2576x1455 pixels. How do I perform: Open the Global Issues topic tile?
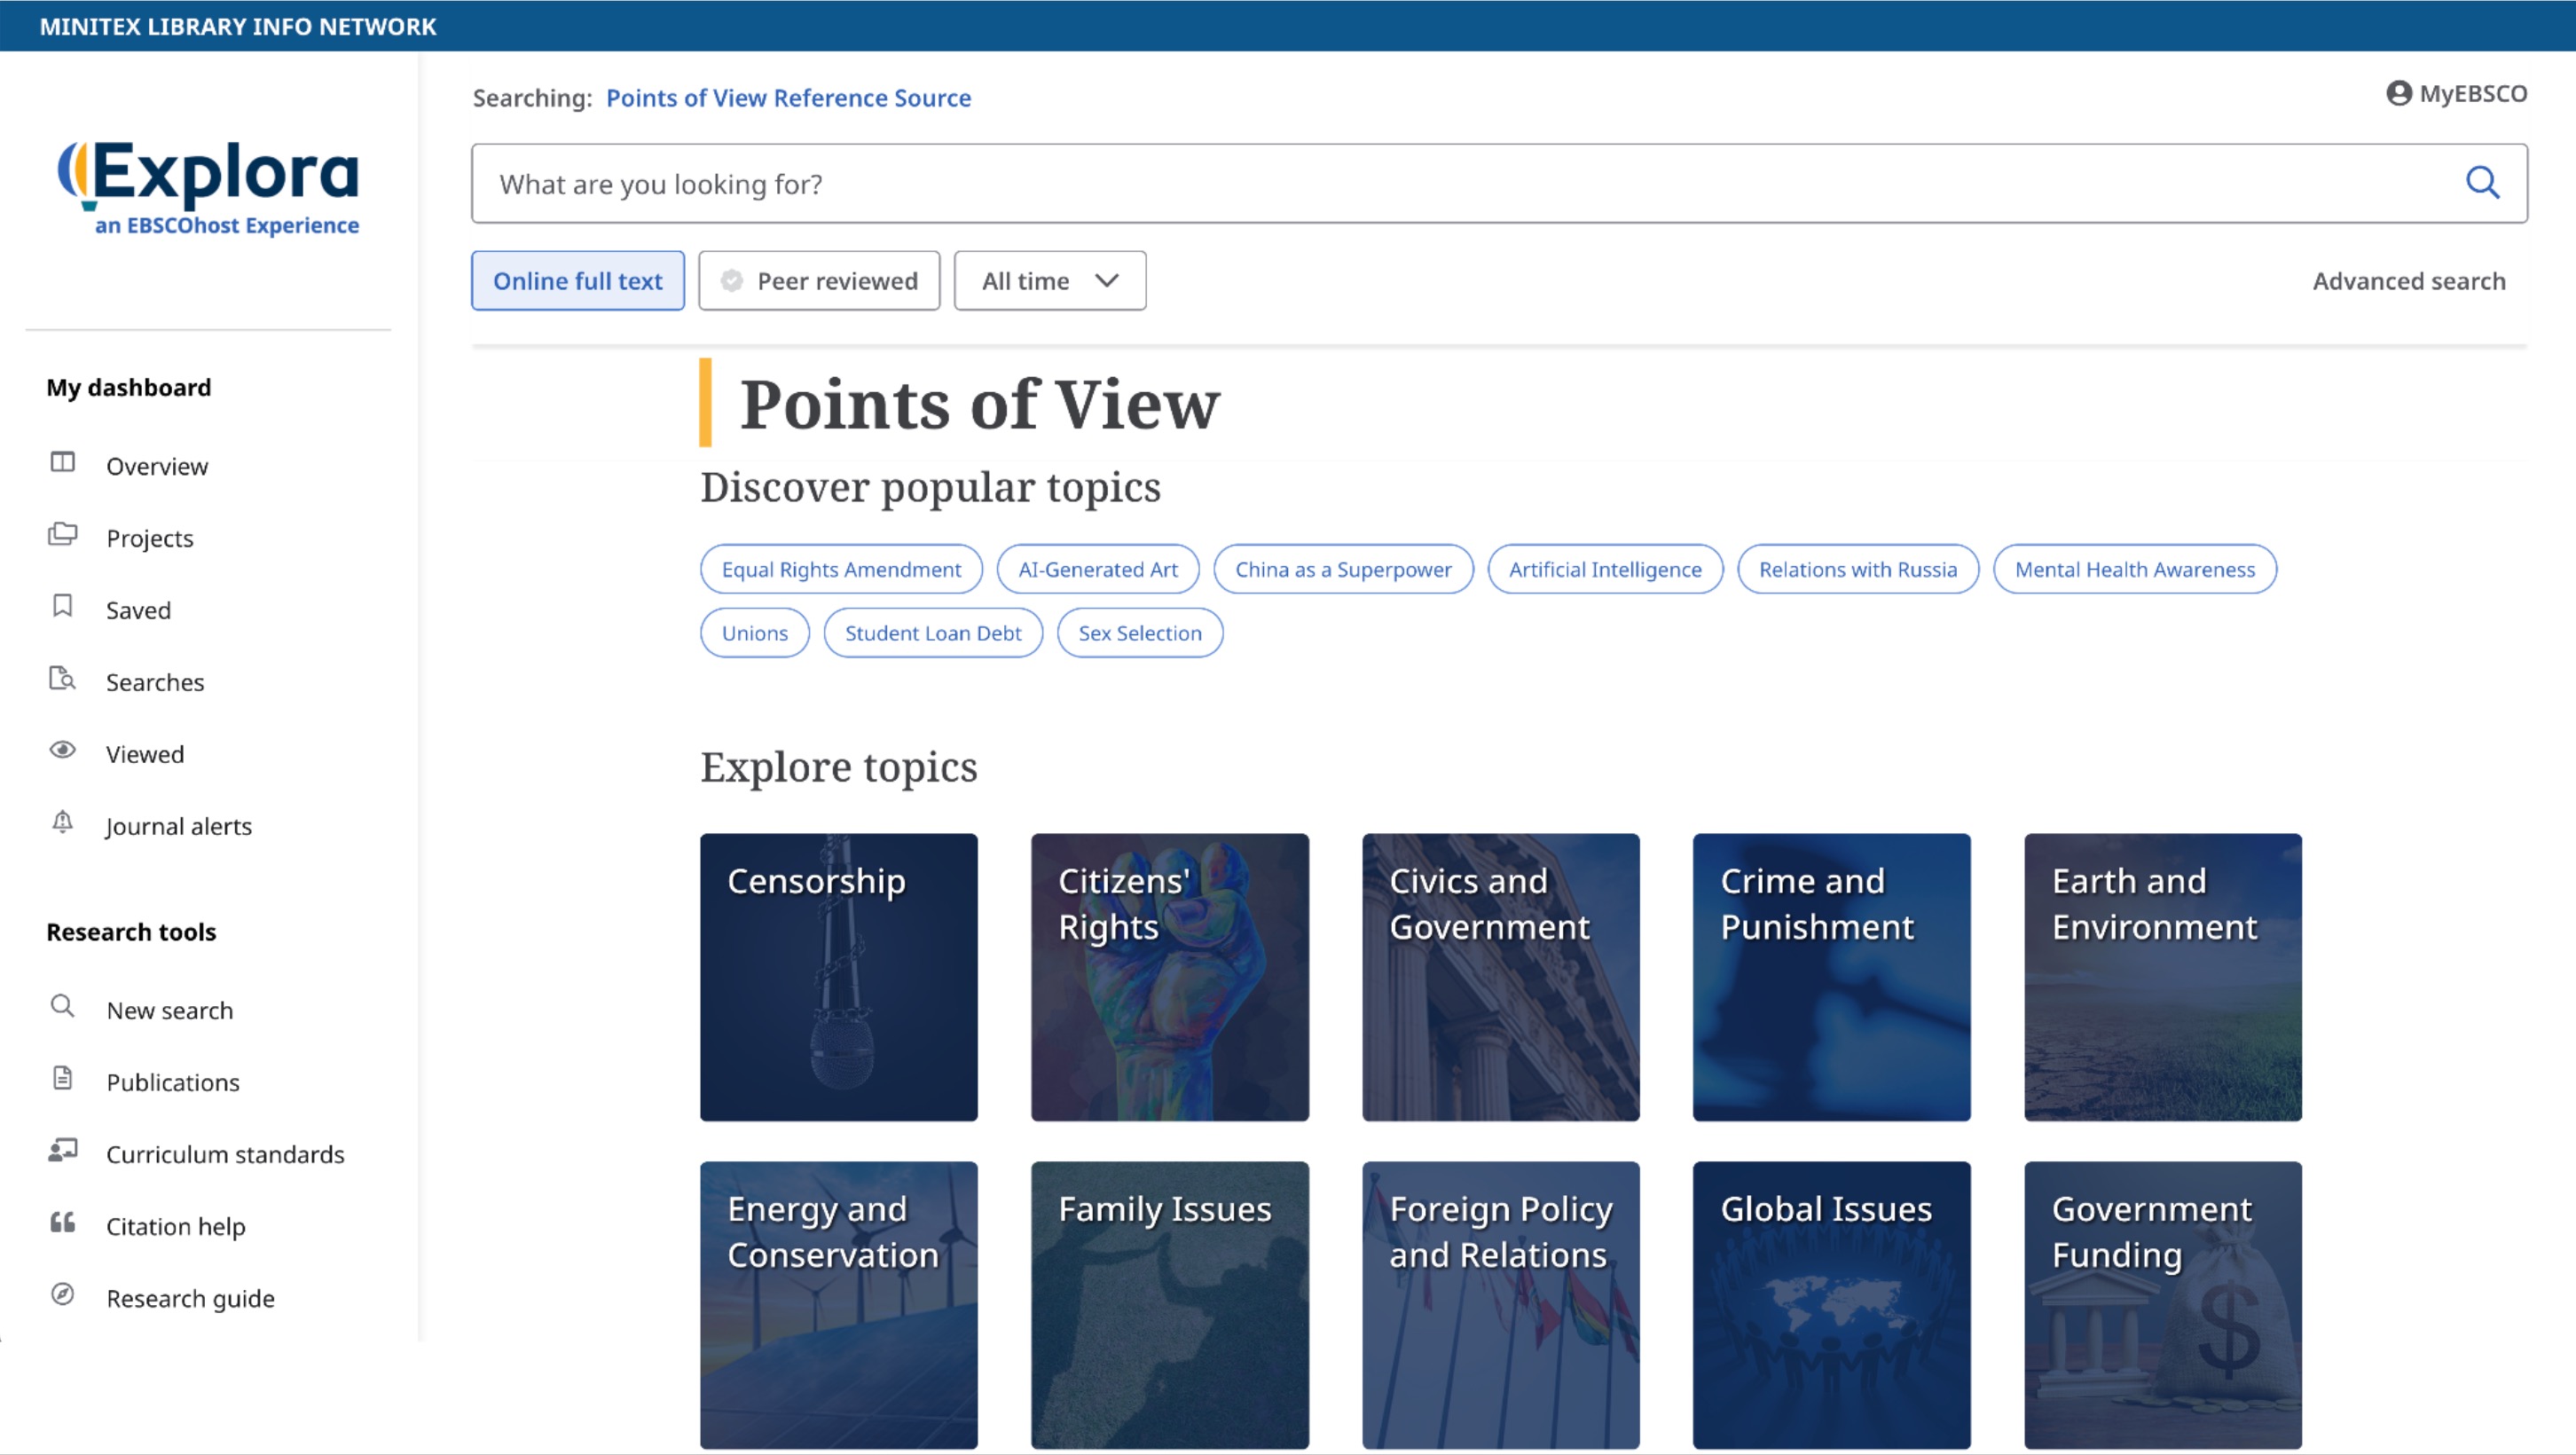[1830, 1305]
